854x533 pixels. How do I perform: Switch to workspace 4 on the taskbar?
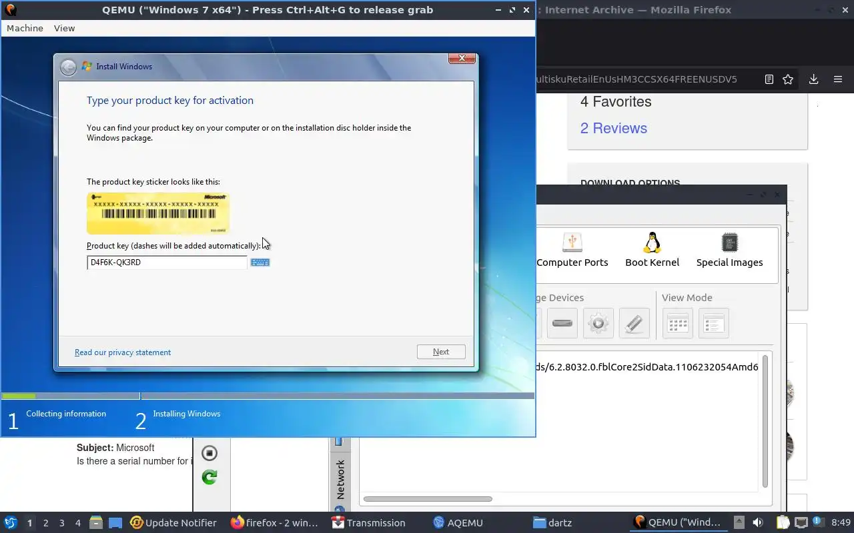[x=77, y=523]
